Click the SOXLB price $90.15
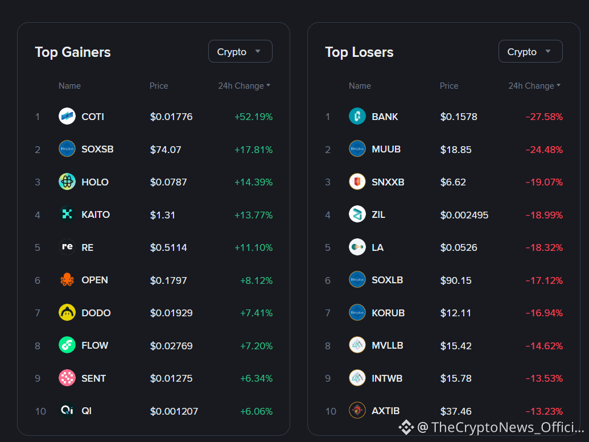589x442 pixels. point(456,280)
